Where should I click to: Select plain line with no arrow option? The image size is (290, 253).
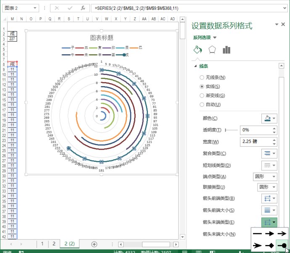(257, 234)
